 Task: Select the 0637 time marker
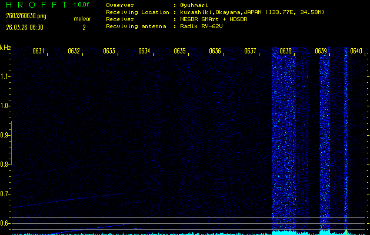[x=250, y=51]
